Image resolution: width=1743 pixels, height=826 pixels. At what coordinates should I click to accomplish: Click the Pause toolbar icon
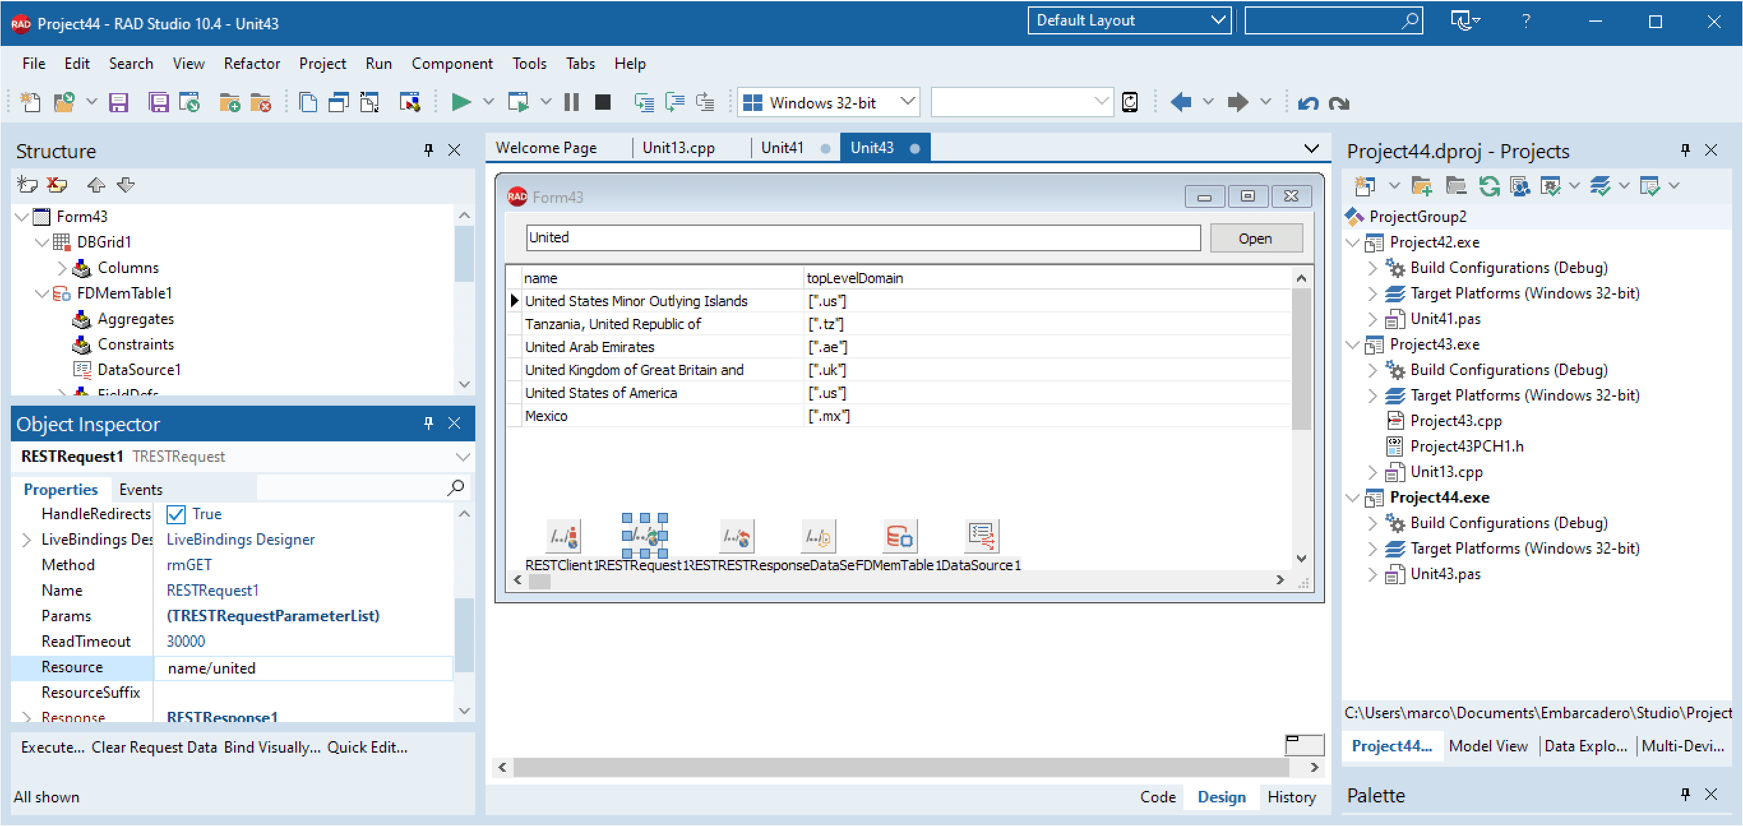[x=572, y=103]
